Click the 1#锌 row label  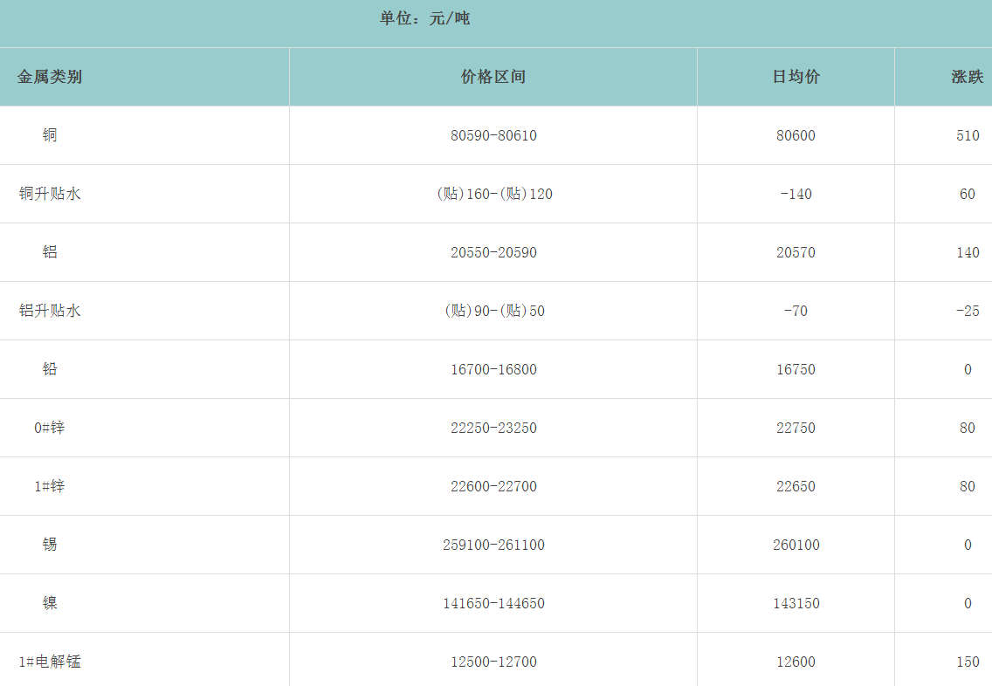(50, 486)
